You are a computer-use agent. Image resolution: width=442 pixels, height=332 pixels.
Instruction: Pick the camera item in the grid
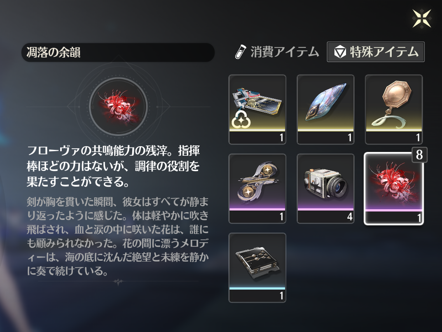(x=325, y=189)
